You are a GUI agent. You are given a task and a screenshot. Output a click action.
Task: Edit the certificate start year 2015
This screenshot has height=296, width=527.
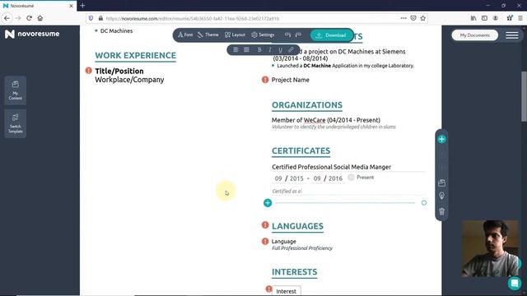pos(296,178)
